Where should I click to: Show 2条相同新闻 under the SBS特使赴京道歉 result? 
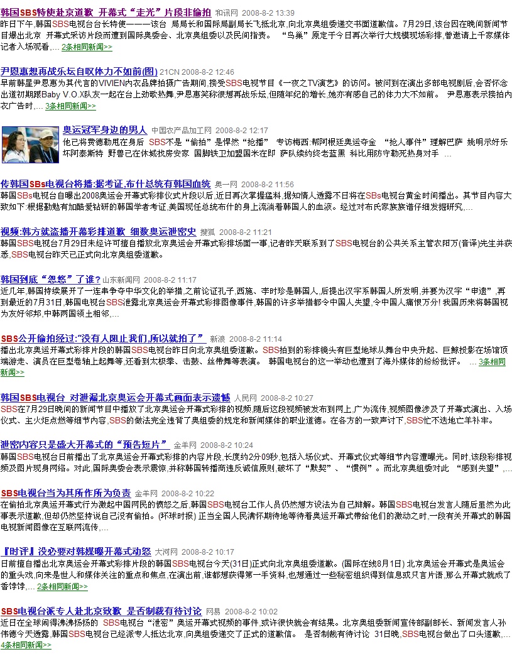pos(87,47)
